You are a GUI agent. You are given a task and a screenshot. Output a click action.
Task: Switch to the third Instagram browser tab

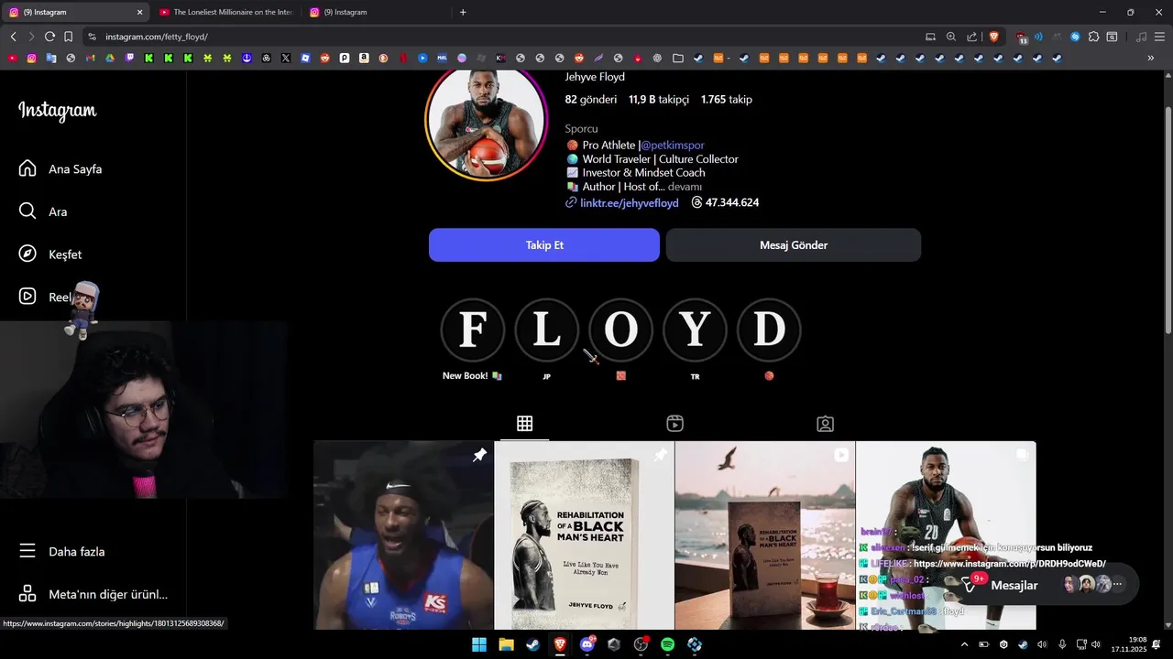coord(376,12)
